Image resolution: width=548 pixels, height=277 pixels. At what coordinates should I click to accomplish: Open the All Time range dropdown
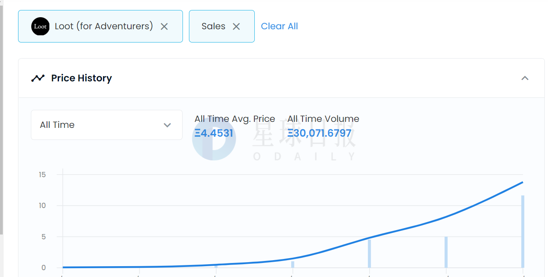point(107,125)
